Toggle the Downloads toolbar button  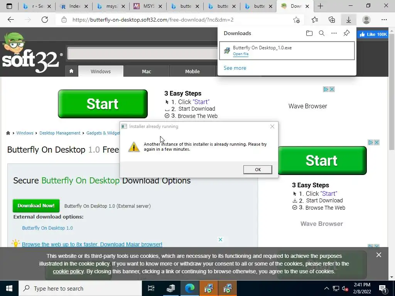[349, 20]
